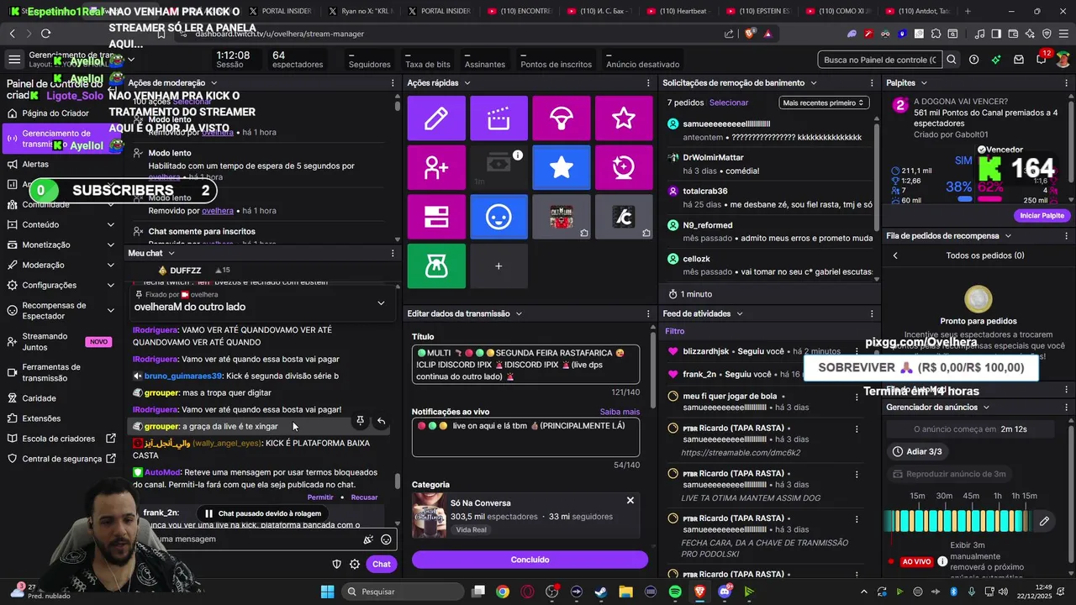The height and width of the screenshot is (605, 1076).
Task: Toggle the sidebar with hamburger menu
Action: [x=14, y=60]
